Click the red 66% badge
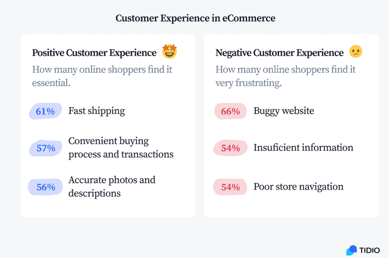This screenshot has height=258, width=389. tap(230, 111)
